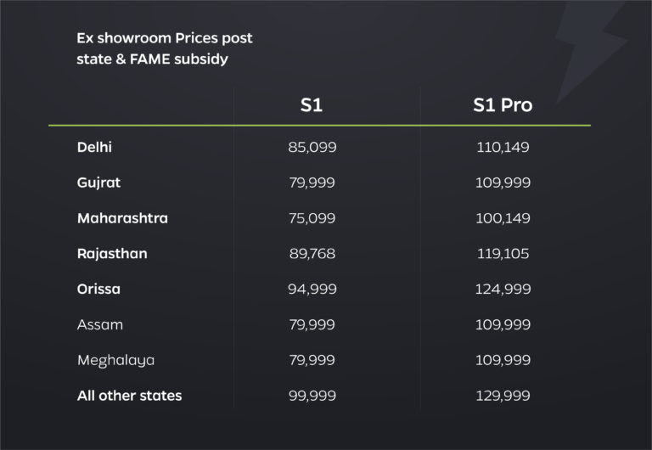The image size is (652, 450).
Task: Click the Assam row label
Action: click(x=99, y=324)
